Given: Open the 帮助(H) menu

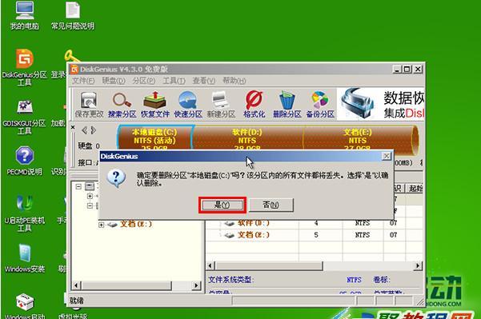Looking at the screenshot, I should [234, 81].
